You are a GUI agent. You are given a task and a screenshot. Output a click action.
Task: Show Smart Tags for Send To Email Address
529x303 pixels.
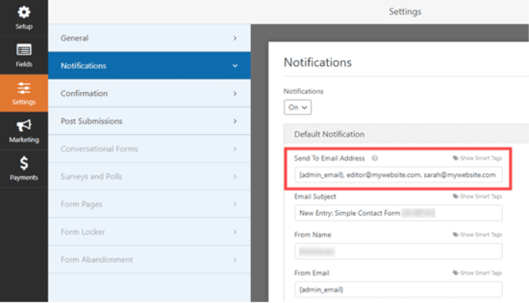pyautogui.click(x=477, y=158)
